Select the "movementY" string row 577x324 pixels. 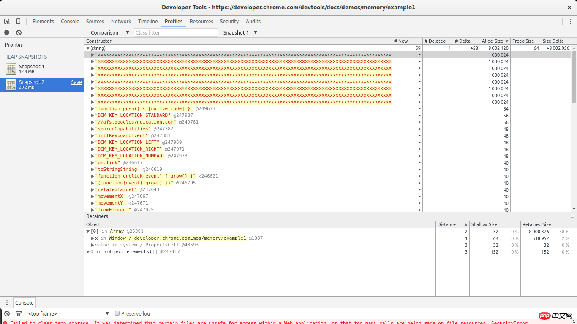[x=328, y=203]
